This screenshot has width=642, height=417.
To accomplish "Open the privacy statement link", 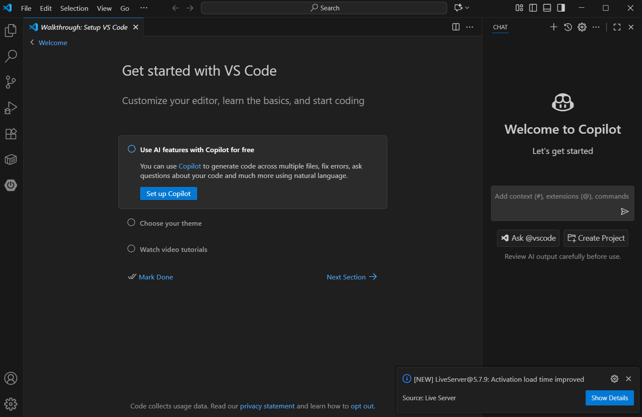I will (267, 406).
